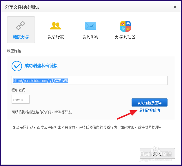Viewport: 182px width, 166px height.
Task: Click the 配合净网行动 notice text
Action: pyautogui.click(x=87, y=127)
